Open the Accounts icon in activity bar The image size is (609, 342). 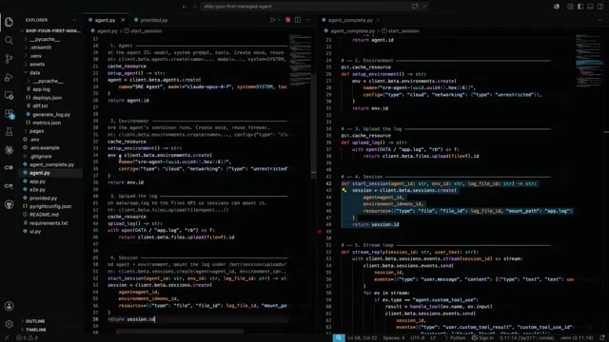pos(9,306)
